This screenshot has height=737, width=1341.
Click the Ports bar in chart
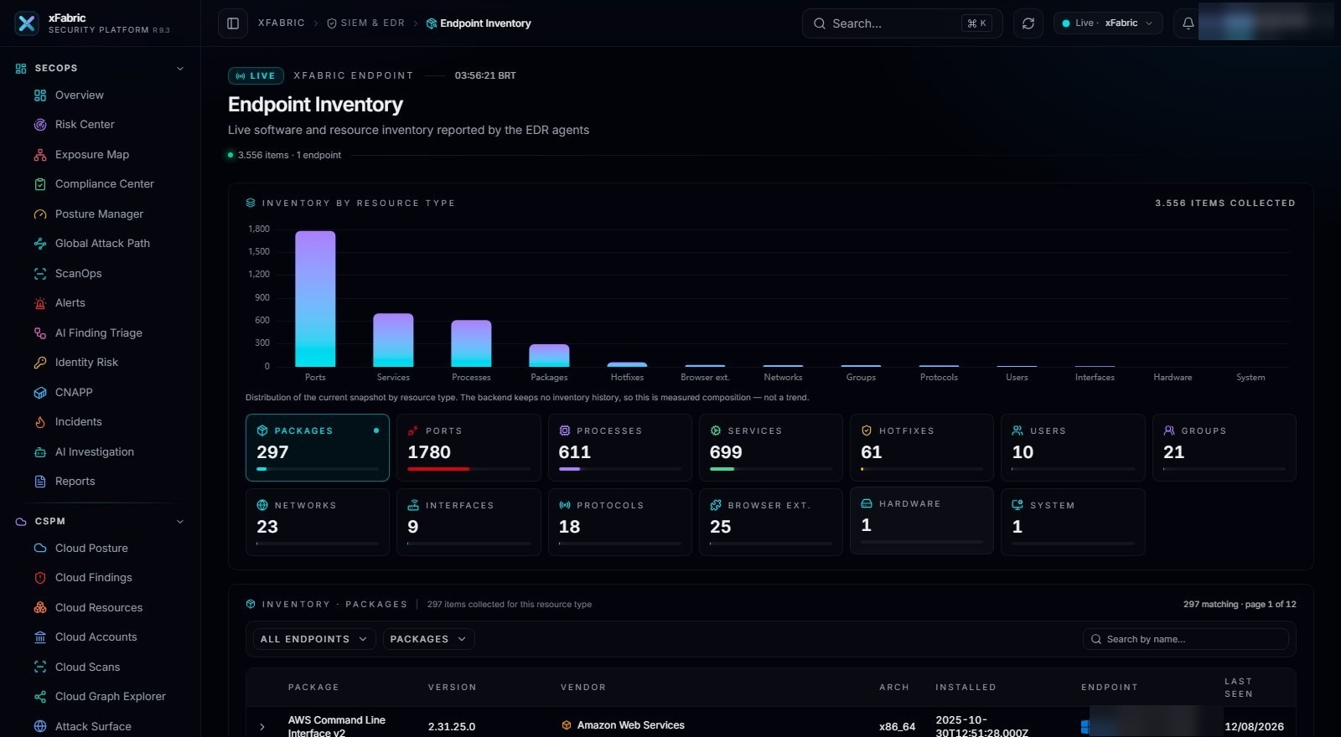(x=315, y=299)
